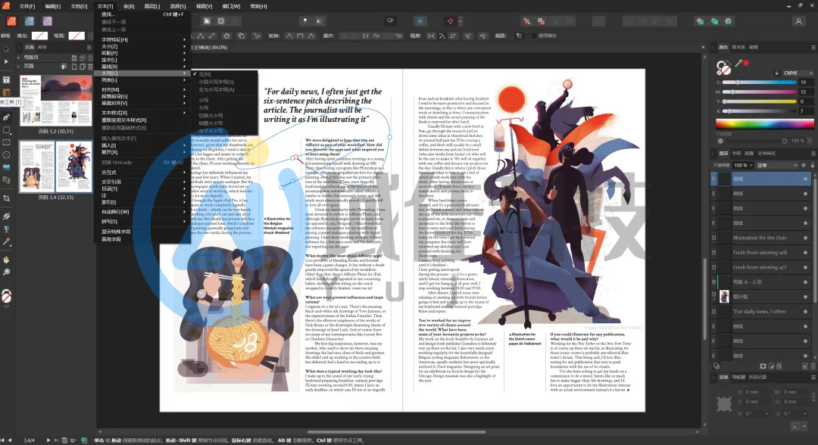Toggle visibility of 'Fresh from winning a/8' layer

pyautogui.click(x=805, y=253)
